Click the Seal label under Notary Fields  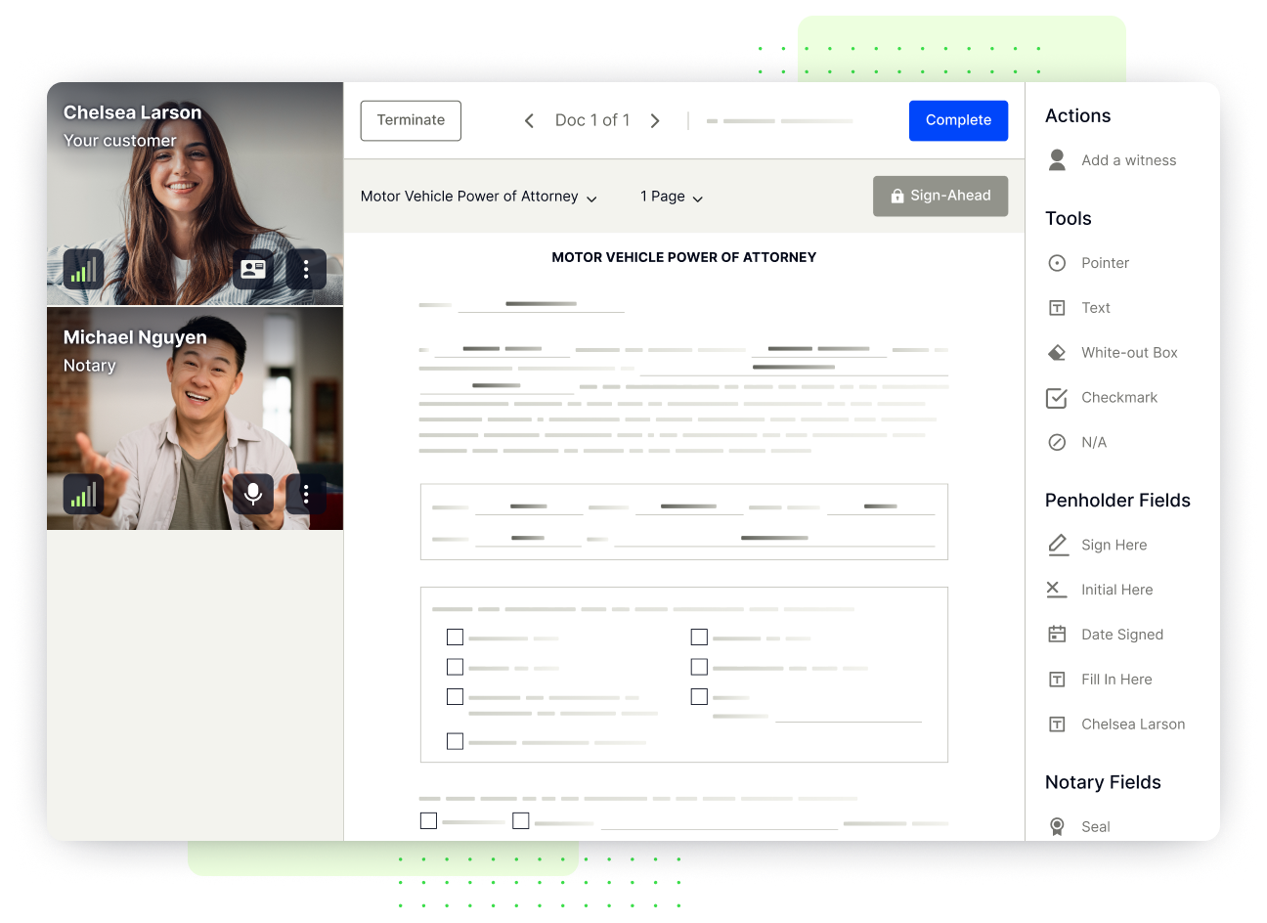click(1095, 827)
